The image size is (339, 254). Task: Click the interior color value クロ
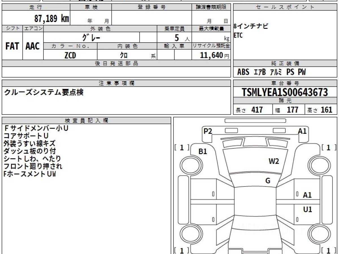pos(124,55)
